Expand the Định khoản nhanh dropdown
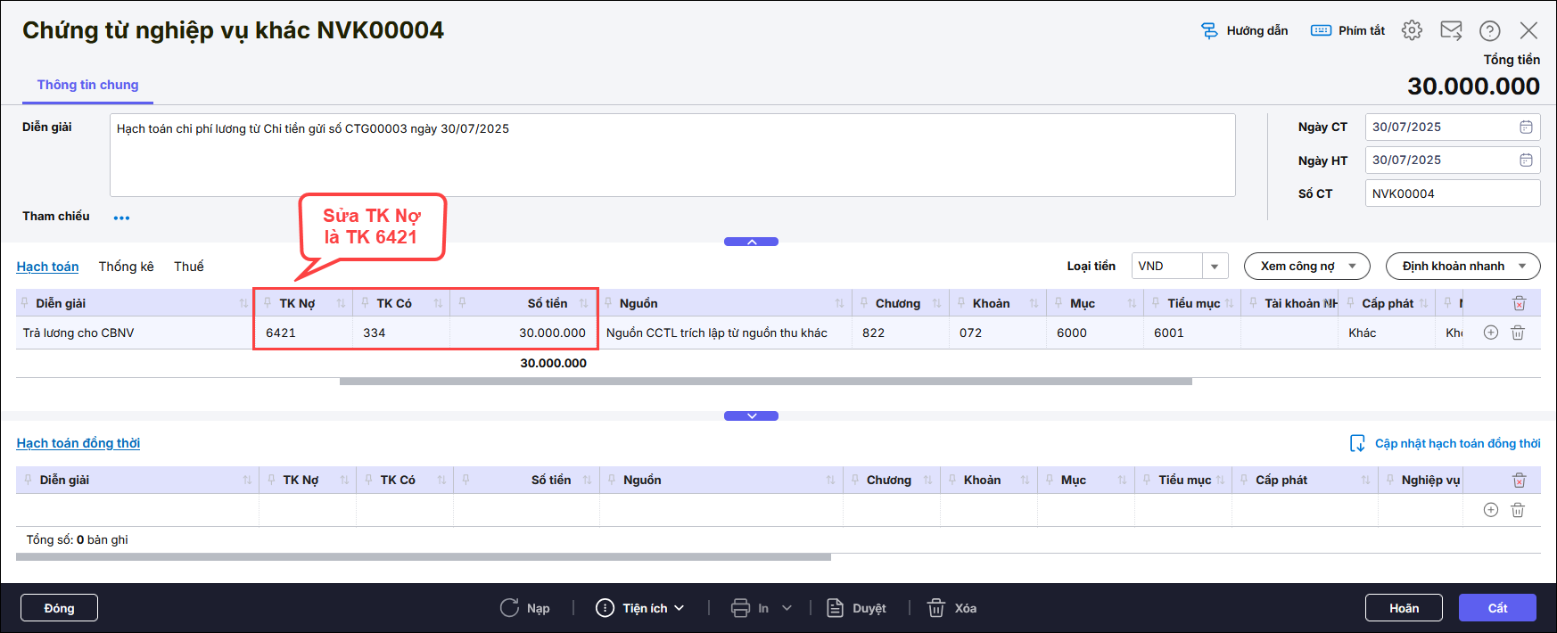Image resolution: width=1557 pixels, height=633 pixels. pos(1521,267)
